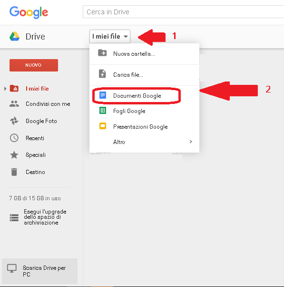Click the Recenti clock icon
Viewport: 284px width, 287px height.
[x=14, y=138]
